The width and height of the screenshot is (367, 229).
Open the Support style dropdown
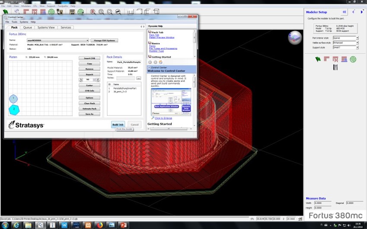tap(357, 47)
